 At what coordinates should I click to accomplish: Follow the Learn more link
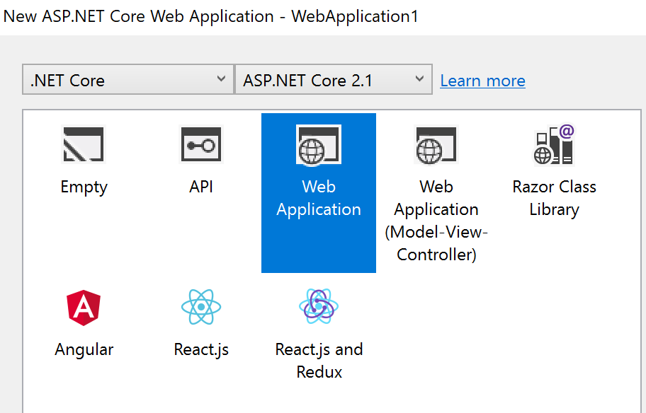tap(482, 81)
